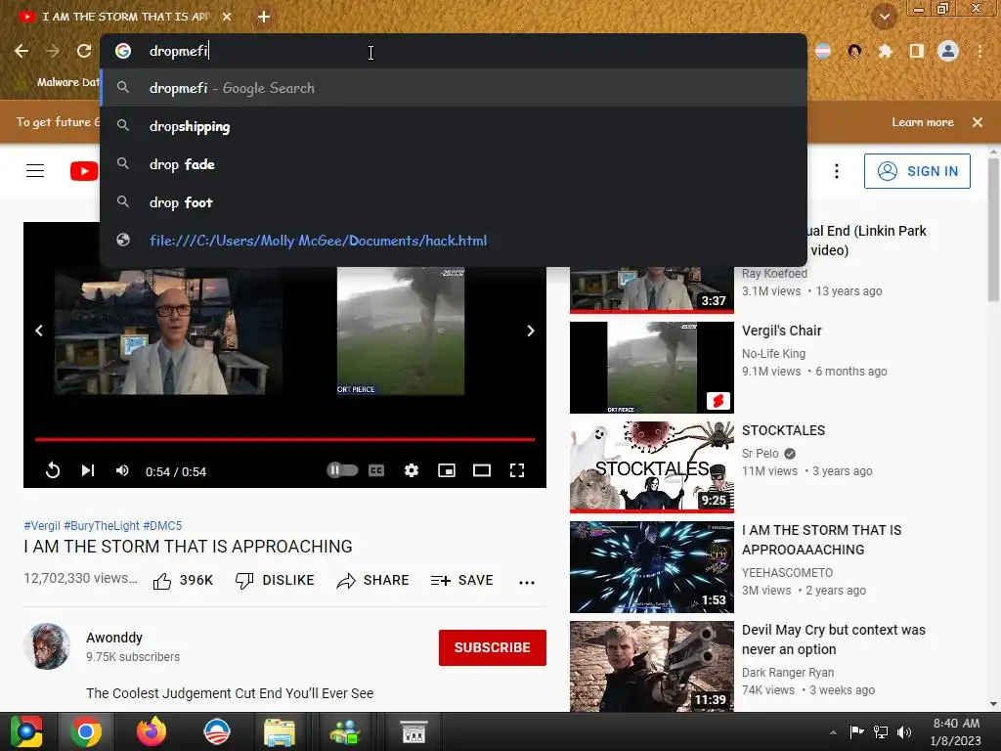Click the Half-Life scientist endscreen video
The width and height of the screenshot is (1001, 751).
168,331
